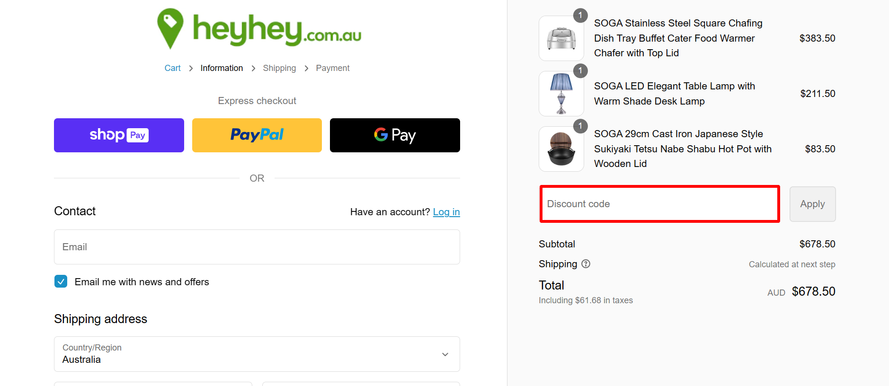The width and height of the screenshot is (889, 386).
Task: Click the heyhey.com.au logo
Action: 257,28
